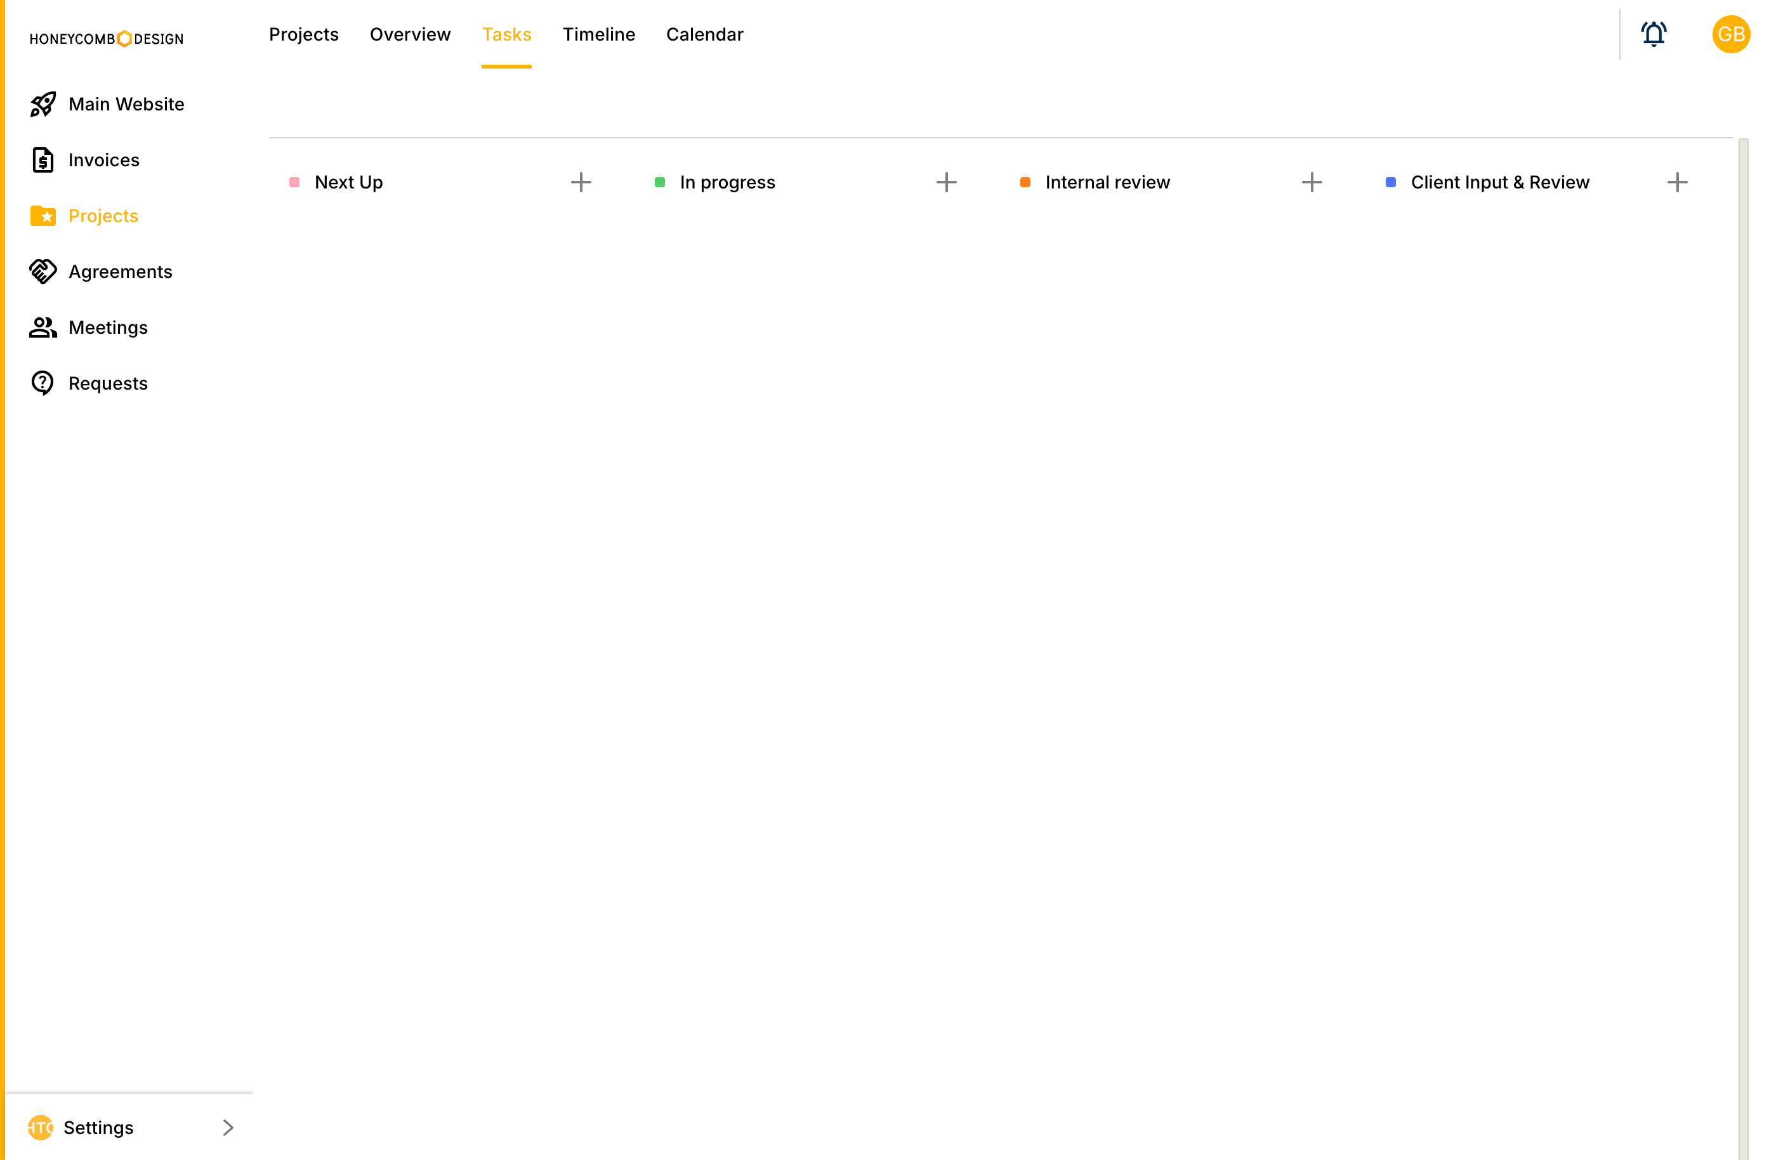This screenshot has height=1160, width=1769.
Task: Click the pink Next Up color dot
Action: coord(294,182)
